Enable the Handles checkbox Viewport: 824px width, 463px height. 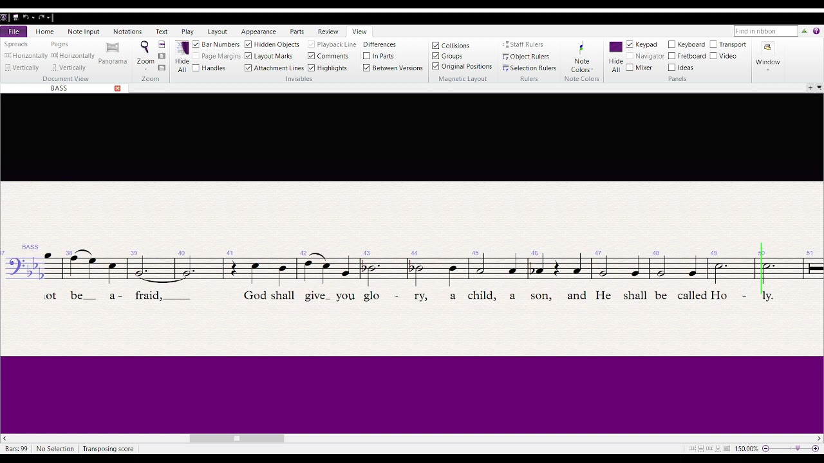pos(196,68)
